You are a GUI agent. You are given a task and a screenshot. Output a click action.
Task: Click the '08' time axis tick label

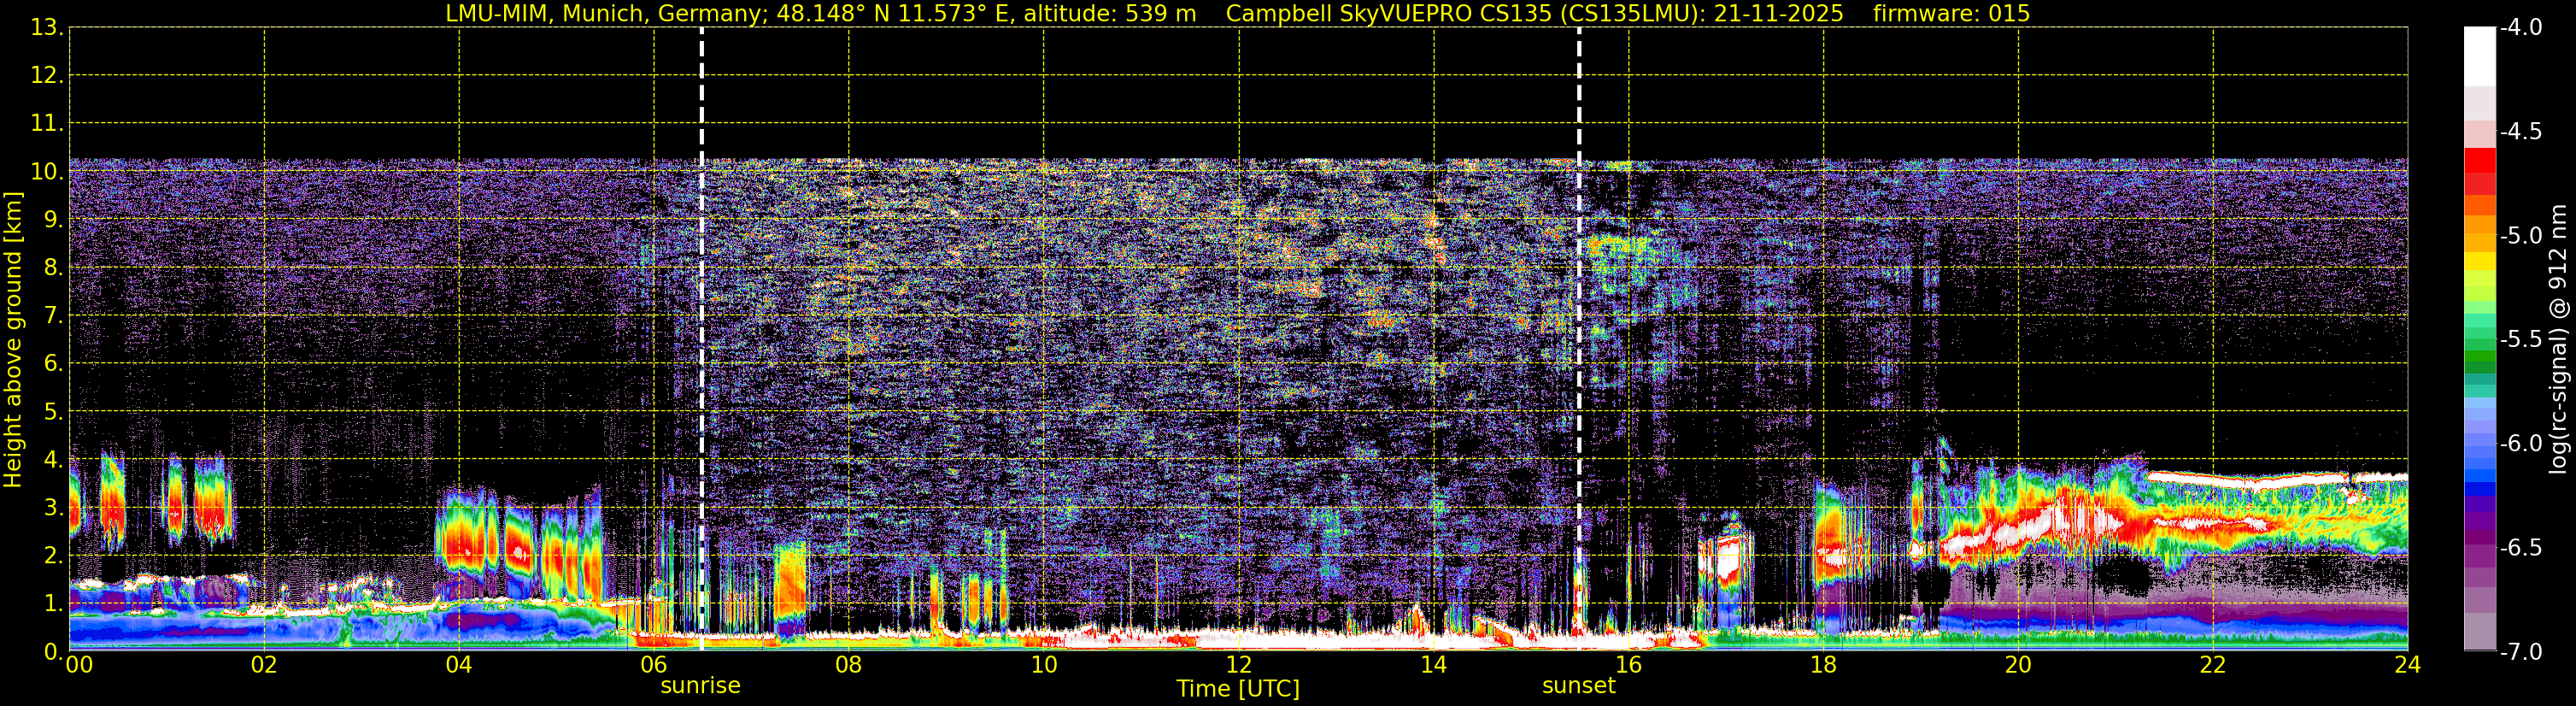tap(849, 665)
